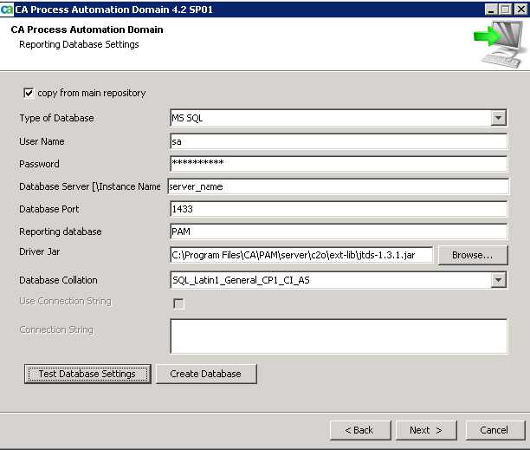The width and height of the screenshot is (530, 450).
Task: Open the Type of Database dropdown
Action: point(498,118)
